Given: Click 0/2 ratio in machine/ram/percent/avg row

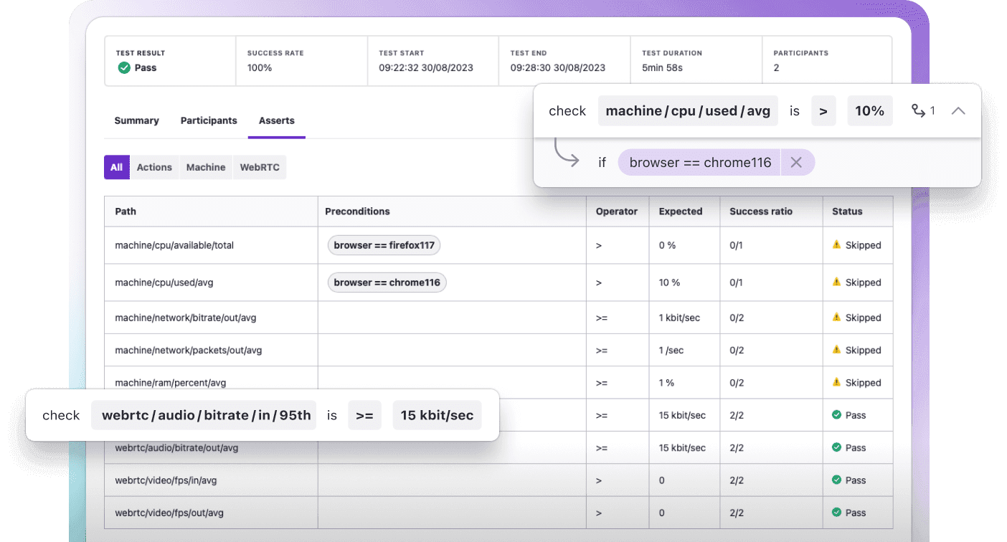Looking at the screenshot, I should (737, 383).
